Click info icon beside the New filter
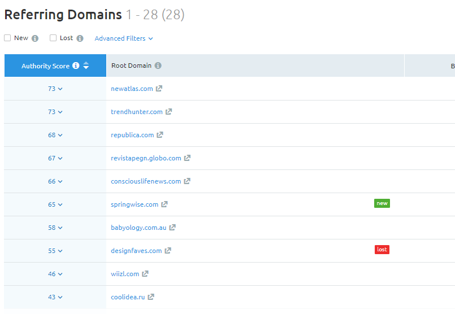The width and height of the screenshot is (455, 314). coord(35,38)
